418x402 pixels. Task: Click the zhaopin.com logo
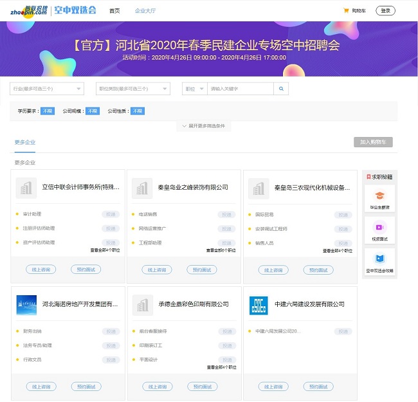[29, 11]
